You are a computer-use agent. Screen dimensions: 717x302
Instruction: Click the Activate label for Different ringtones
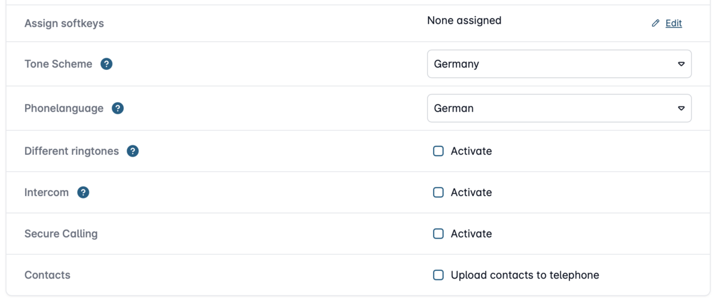471,151
